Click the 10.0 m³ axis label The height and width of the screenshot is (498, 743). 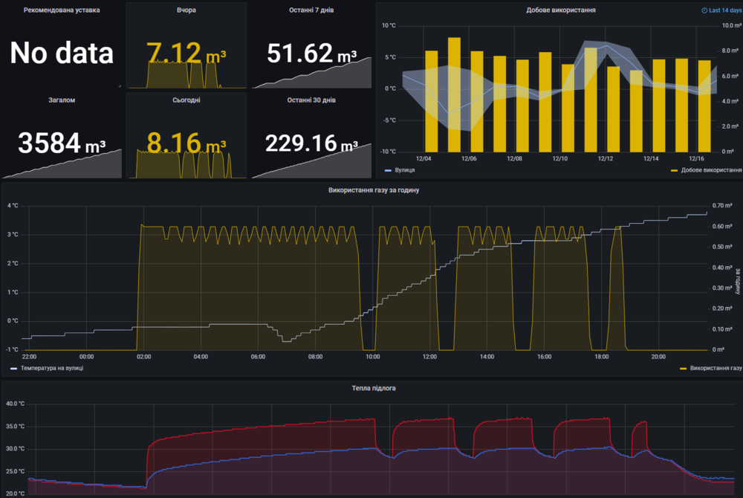coord(730,25)
